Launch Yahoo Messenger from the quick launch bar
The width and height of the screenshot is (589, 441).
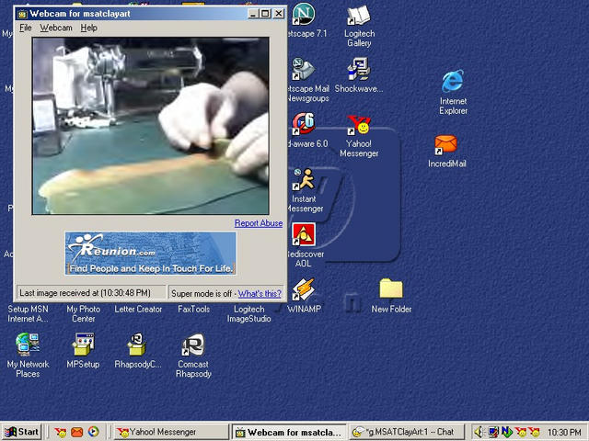pyautogui.click(x=60, y=433)
